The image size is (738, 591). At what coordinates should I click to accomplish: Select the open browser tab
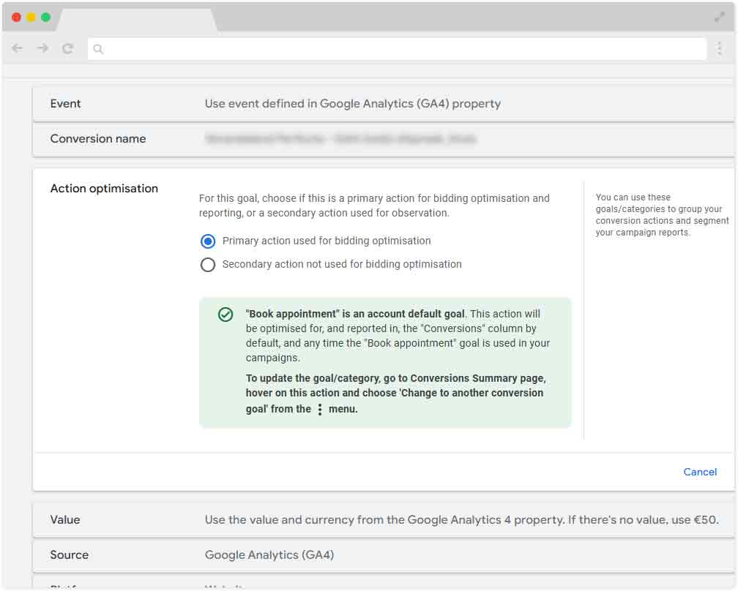tap(137, 20)
